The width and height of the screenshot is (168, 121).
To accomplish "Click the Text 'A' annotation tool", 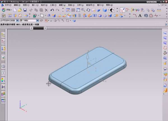I will click(140, 16).
